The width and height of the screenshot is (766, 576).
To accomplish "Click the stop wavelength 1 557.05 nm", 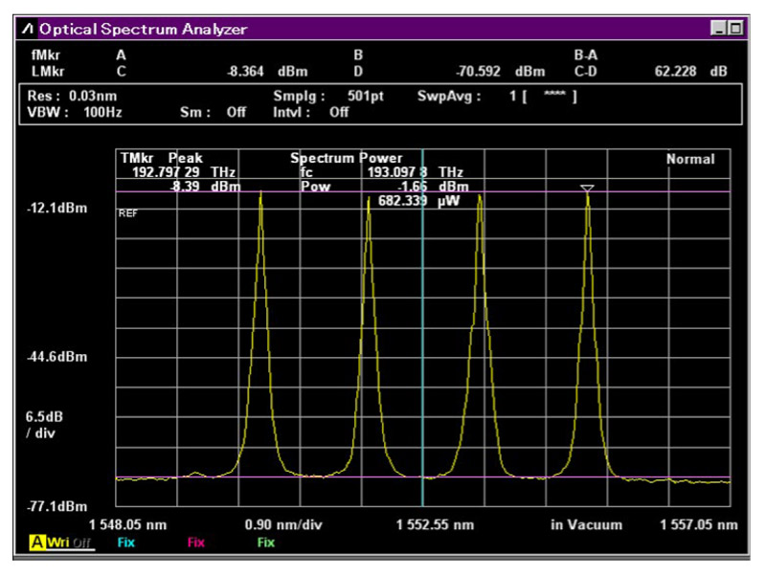I will 699,525.
